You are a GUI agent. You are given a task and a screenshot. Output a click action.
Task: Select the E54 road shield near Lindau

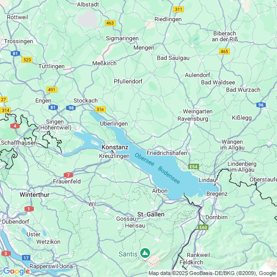click(x=194, y=167)
